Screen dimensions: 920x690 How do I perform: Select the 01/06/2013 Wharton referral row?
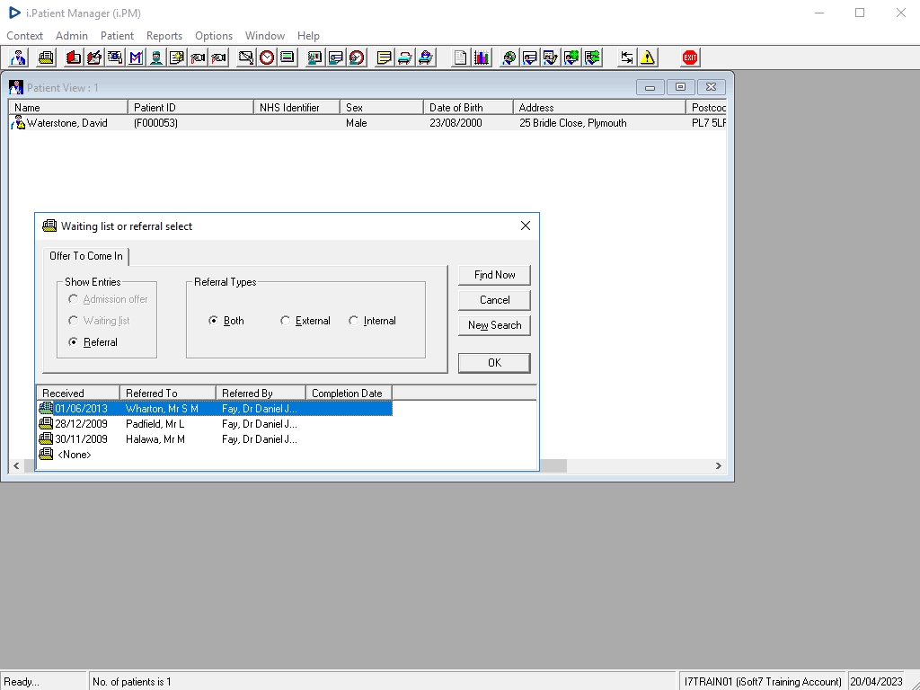point(215,409)
